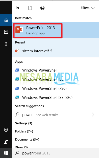Show Settings (3) results
Screen dimensions: 99x158
coord(23,123)
